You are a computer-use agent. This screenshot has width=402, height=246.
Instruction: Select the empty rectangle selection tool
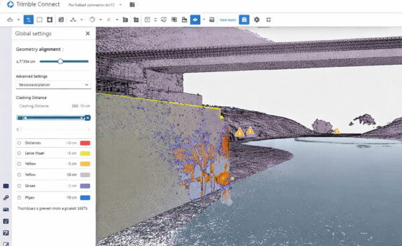click(x=40, y=19)
